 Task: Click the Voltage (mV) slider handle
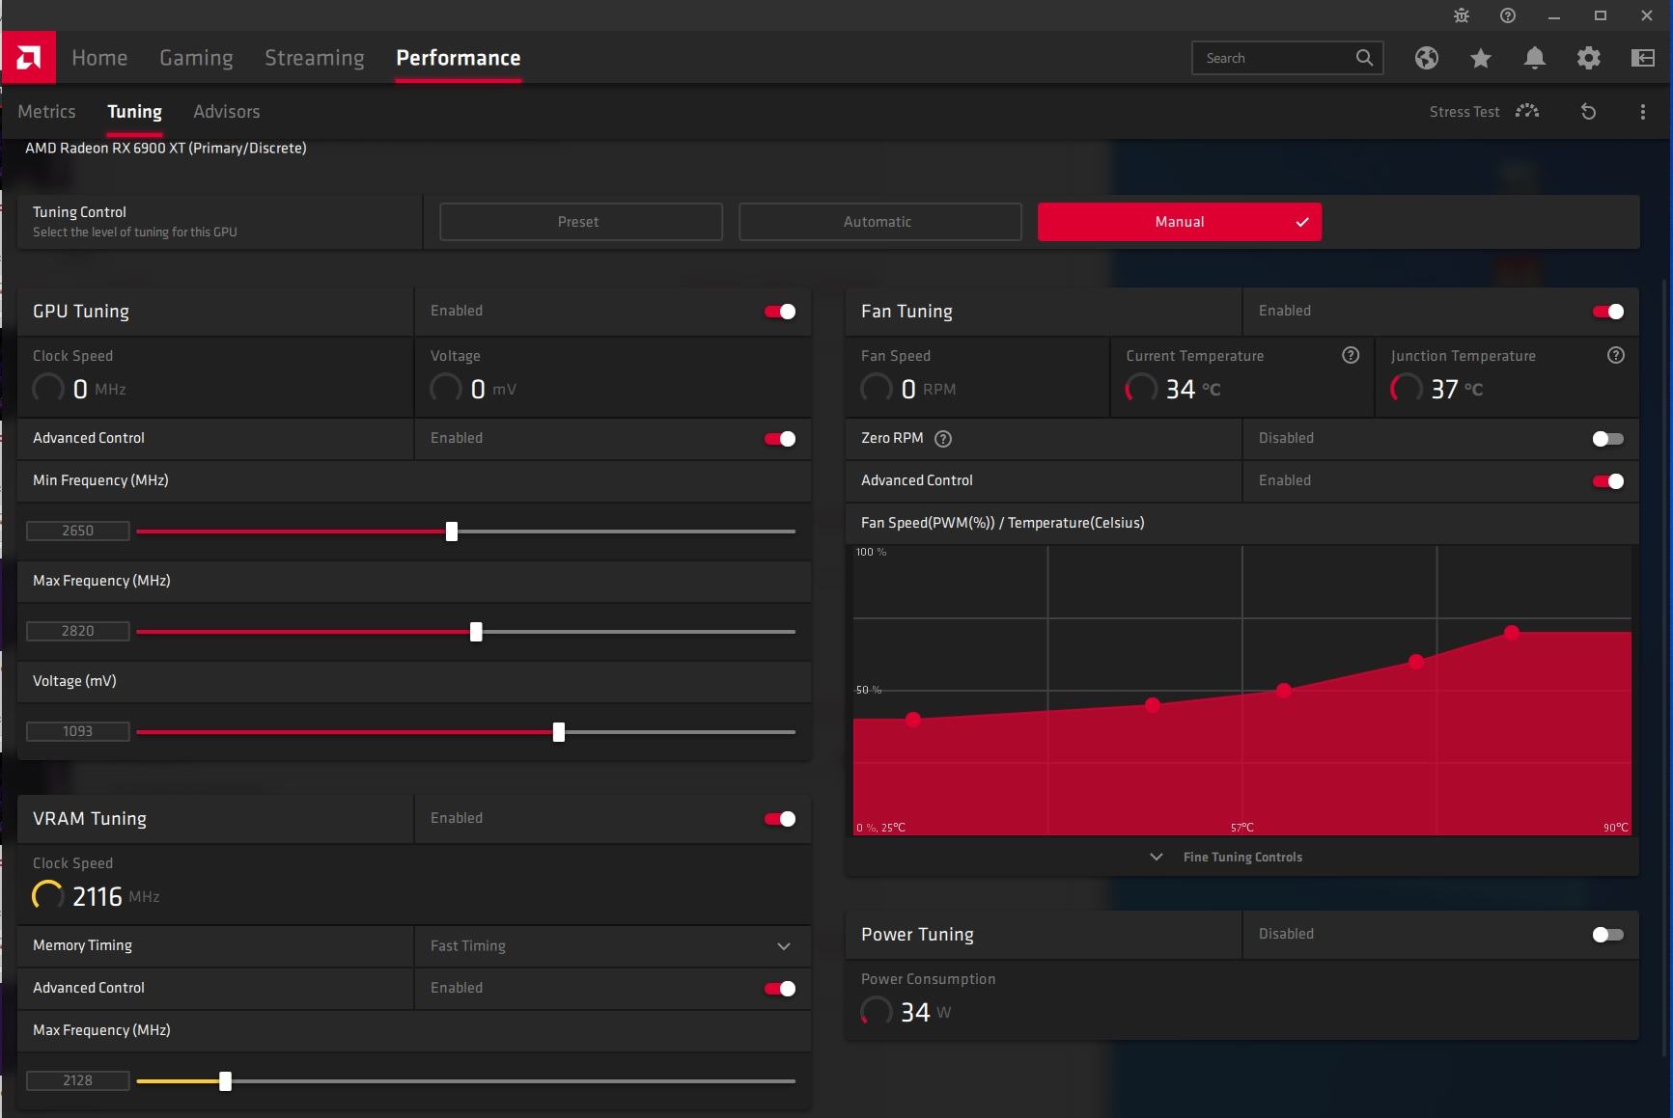(x=559, y=732)
